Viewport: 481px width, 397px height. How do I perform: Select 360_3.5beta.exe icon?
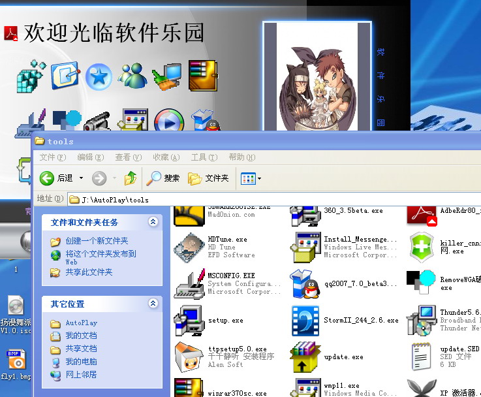click(x=305, y=216)
